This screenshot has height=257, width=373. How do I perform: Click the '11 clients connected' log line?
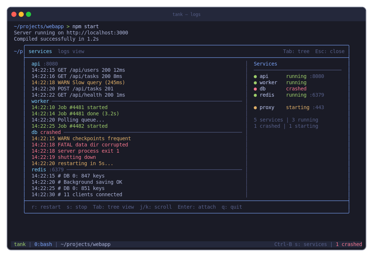click(x=77, y=195)
